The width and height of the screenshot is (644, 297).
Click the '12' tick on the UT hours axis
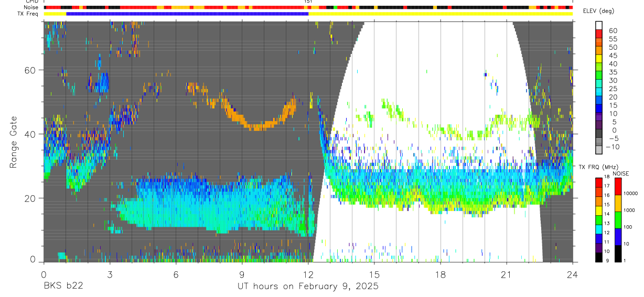308,275
